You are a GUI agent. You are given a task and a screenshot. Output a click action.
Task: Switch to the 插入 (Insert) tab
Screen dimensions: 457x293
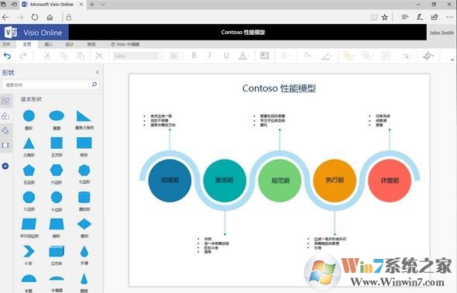pos(48,44)
